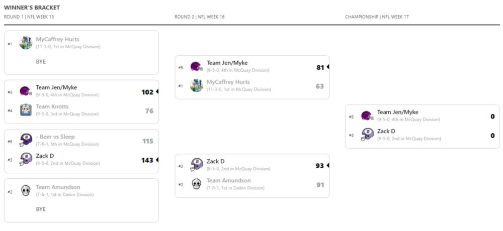This screenshot has height=231, width=503.
Task: Click Zack D helmet in Championship matchup
Action: (367, 135)
